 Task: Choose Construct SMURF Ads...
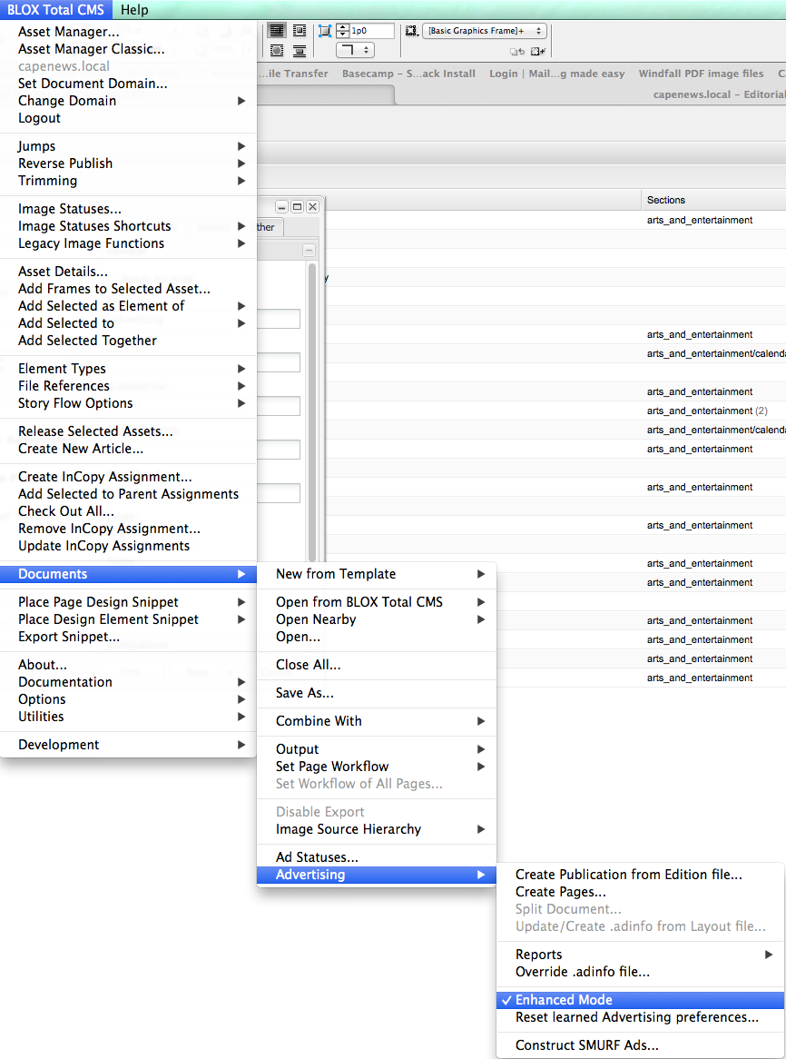click(x=640, y=1045)
